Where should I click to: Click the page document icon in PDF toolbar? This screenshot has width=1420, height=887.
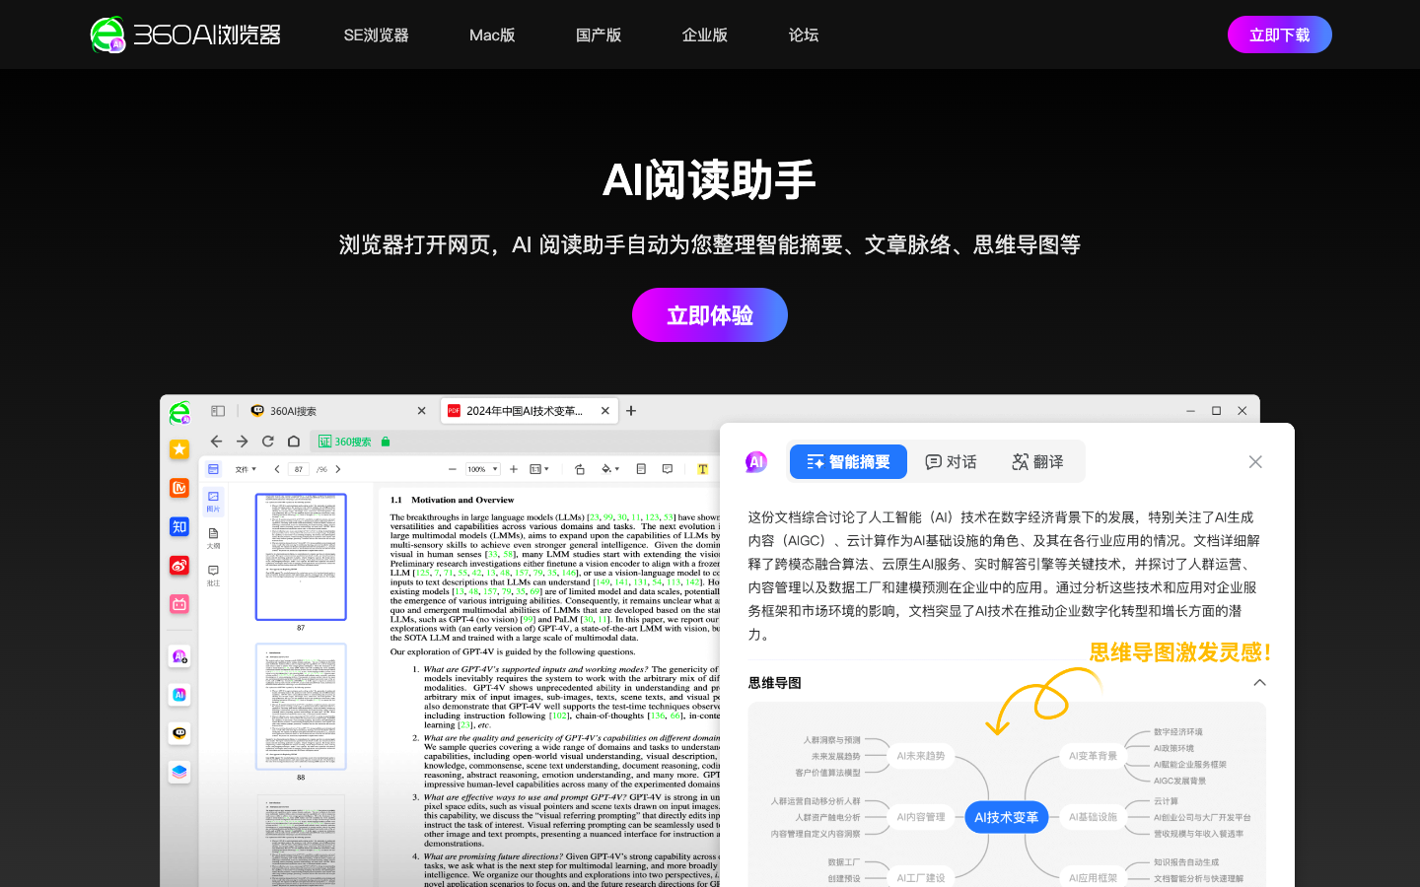tap(641, 469)
